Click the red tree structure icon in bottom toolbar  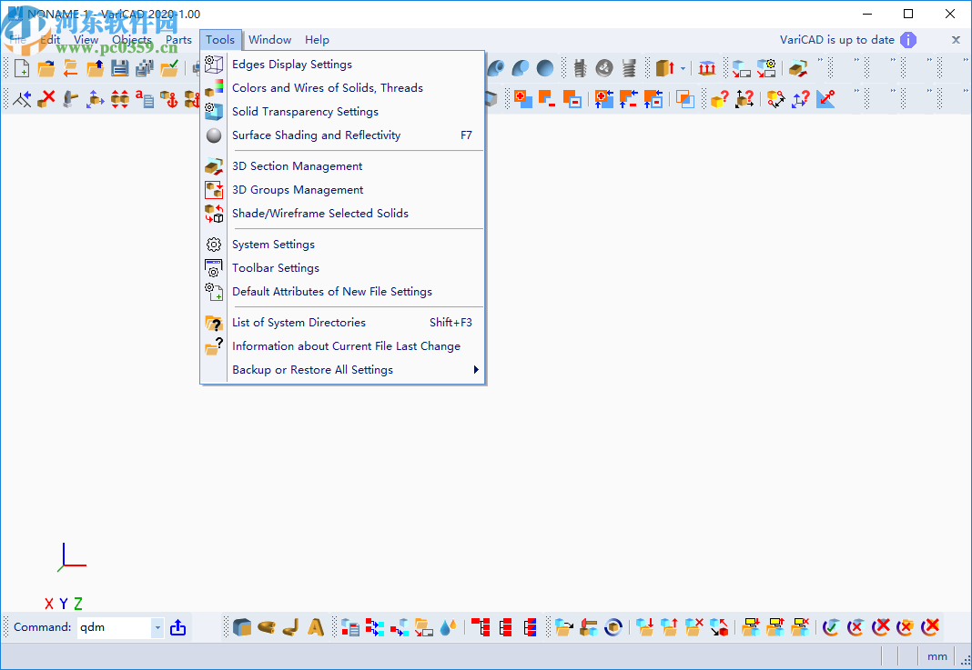[x=481, y=627]
